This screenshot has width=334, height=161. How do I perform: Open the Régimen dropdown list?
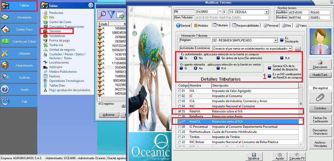tap(275, 40)
